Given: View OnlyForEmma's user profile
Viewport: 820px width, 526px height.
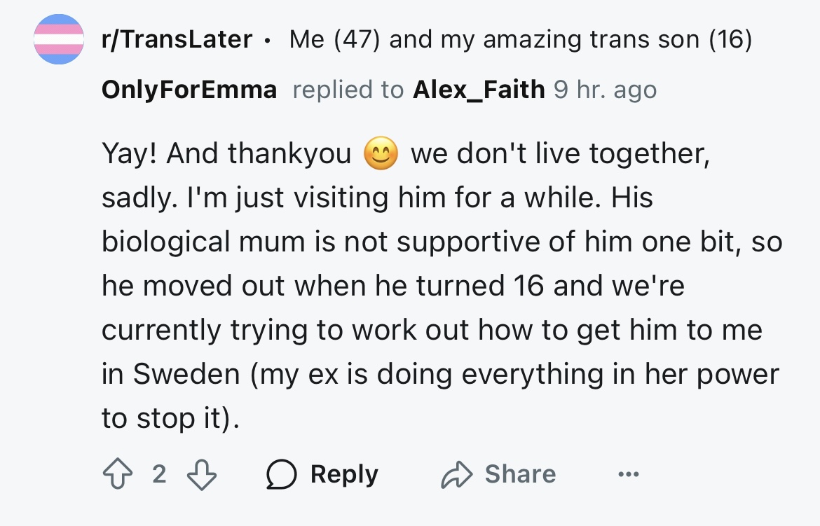Looking at the screenshot, I should [189, 90].
